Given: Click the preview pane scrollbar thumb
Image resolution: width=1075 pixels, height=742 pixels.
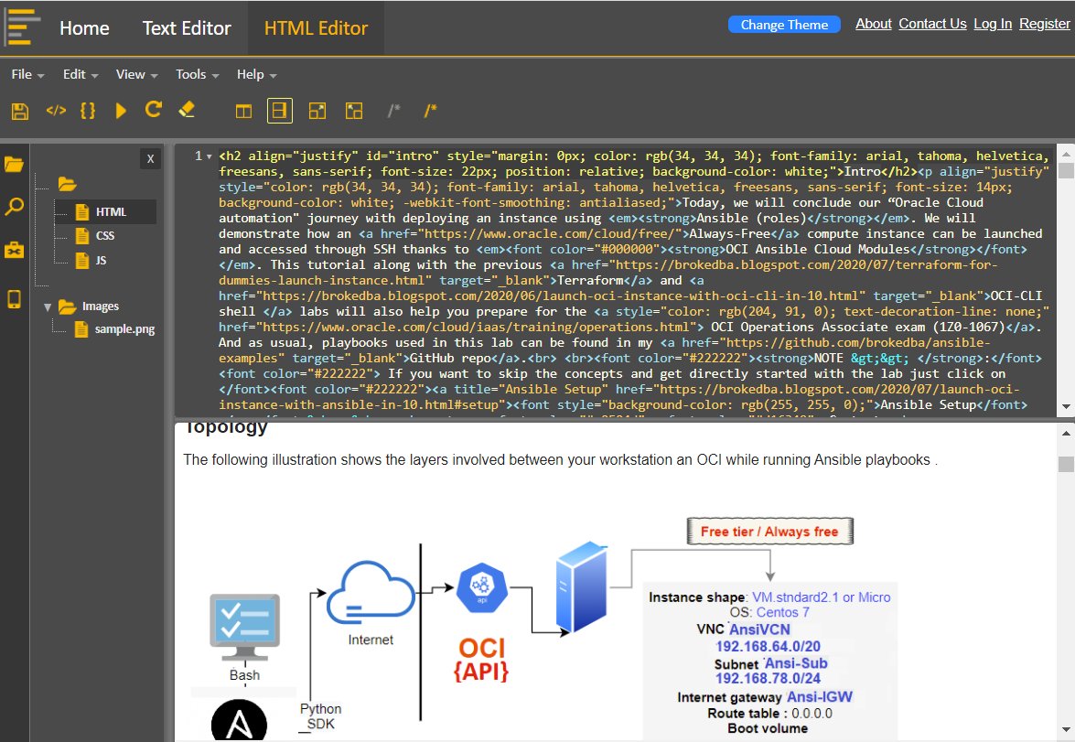Looking at the screenshot, I should 1066,464.
